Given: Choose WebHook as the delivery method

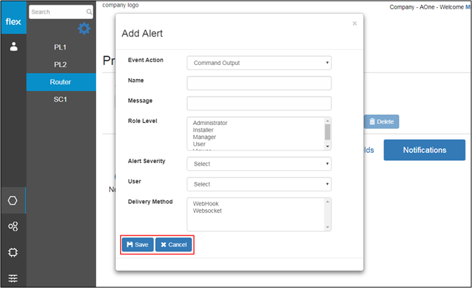Looking at the screenshot, I should tap(206, 203).
